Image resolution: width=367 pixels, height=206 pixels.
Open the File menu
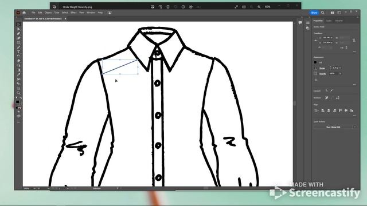click(x=33, y=13)
